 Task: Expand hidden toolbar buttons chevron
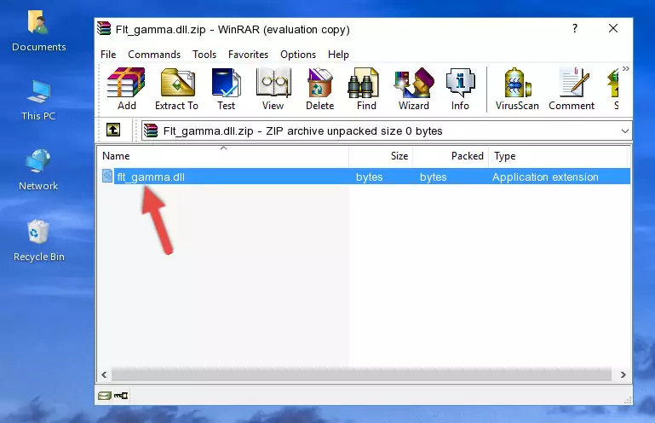[625, 68]
